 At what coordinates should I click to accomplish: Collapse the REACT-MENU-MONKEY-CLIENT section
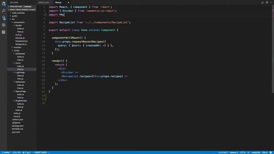coord(22,9)
